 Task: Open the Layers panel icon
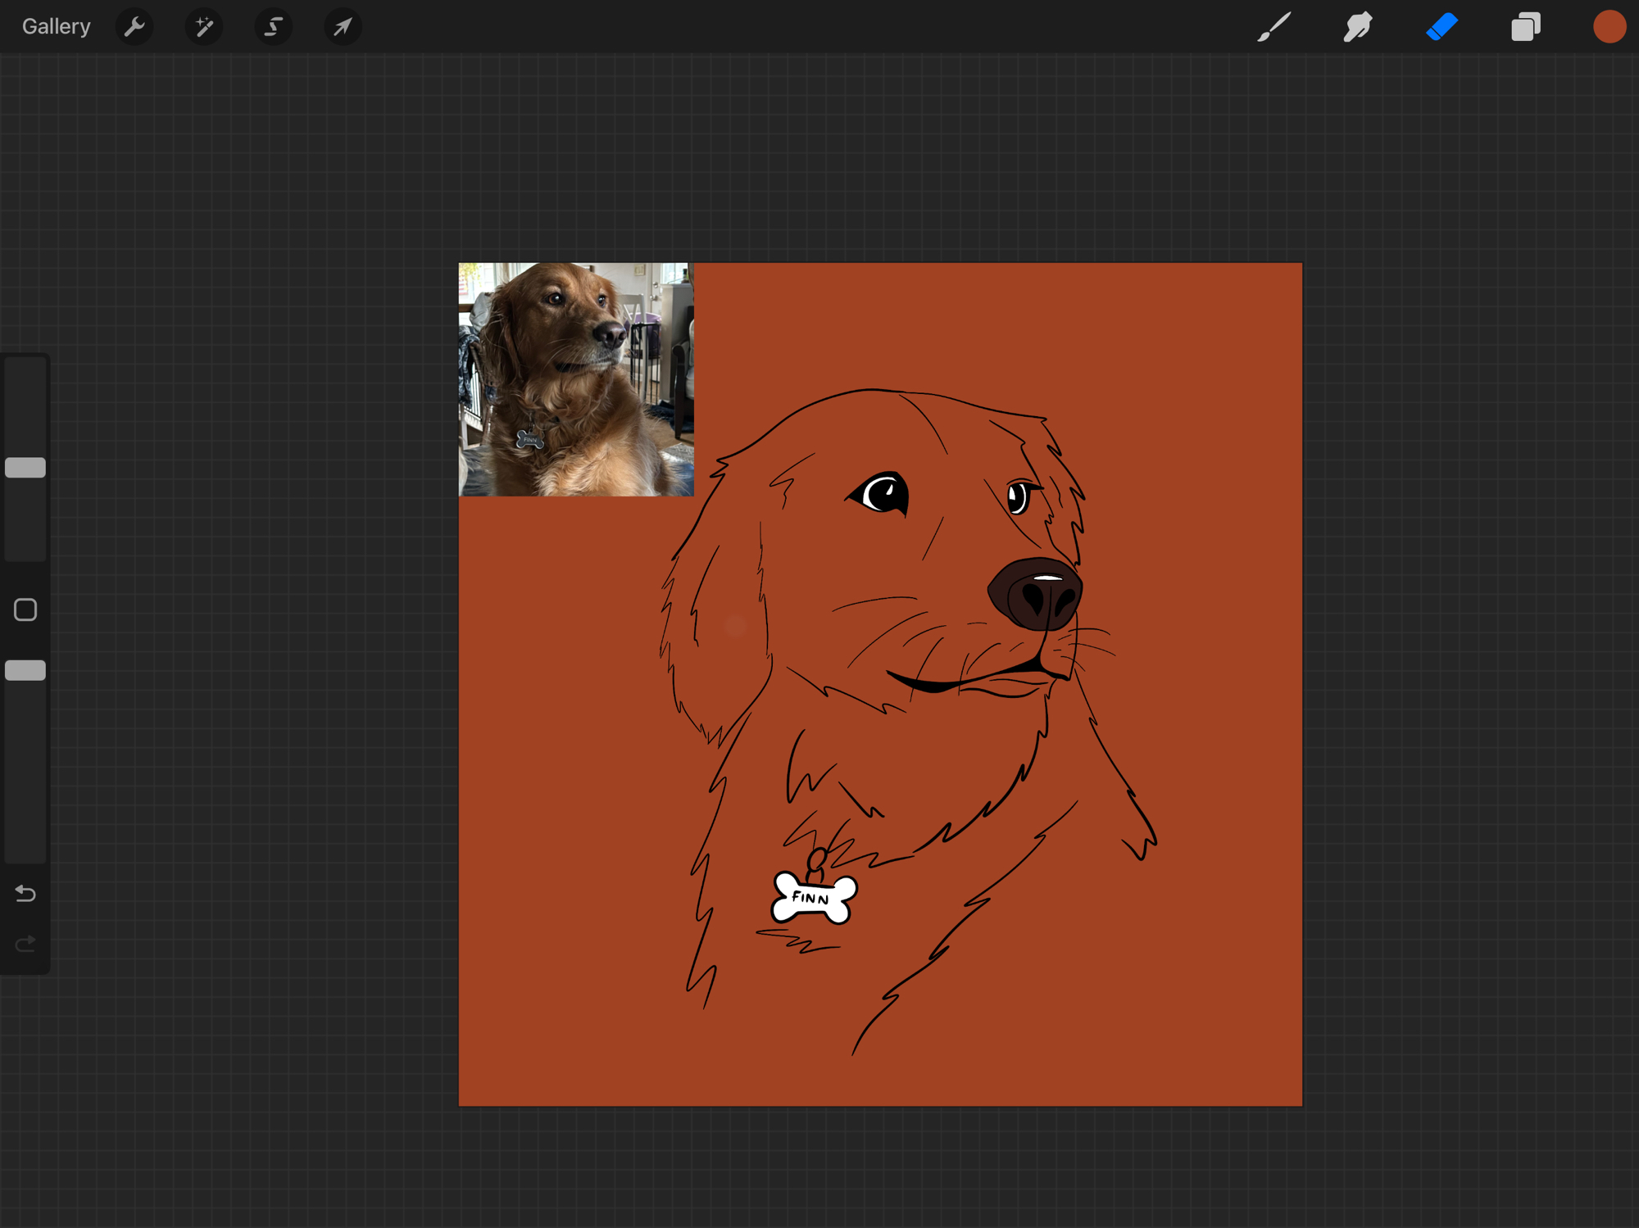click(1525, 27)
